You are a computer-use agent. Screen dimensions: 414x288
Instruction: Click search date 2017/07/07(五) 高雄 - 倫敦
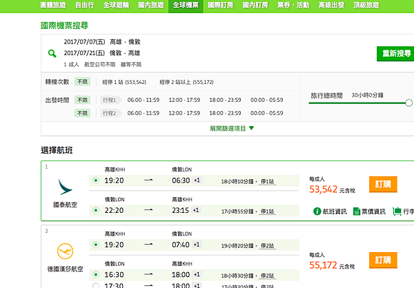pyautogui.click(x=102, y=42)
